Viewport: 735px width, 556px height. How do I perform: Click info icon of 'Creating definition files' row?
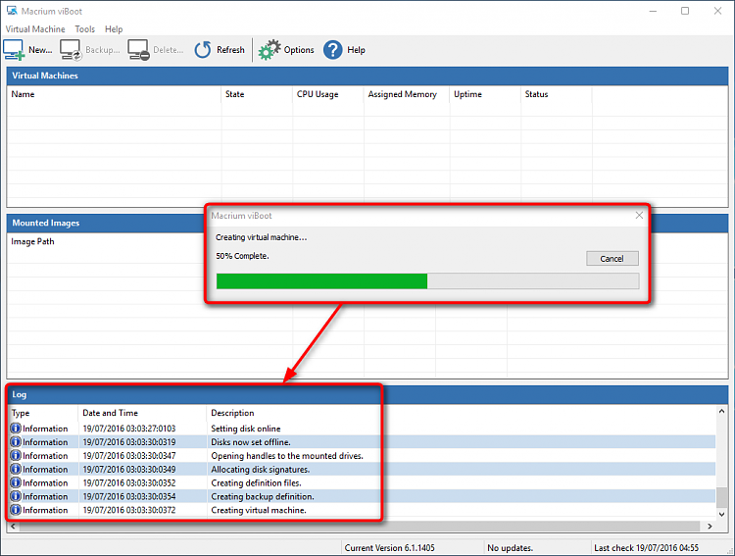16,482
